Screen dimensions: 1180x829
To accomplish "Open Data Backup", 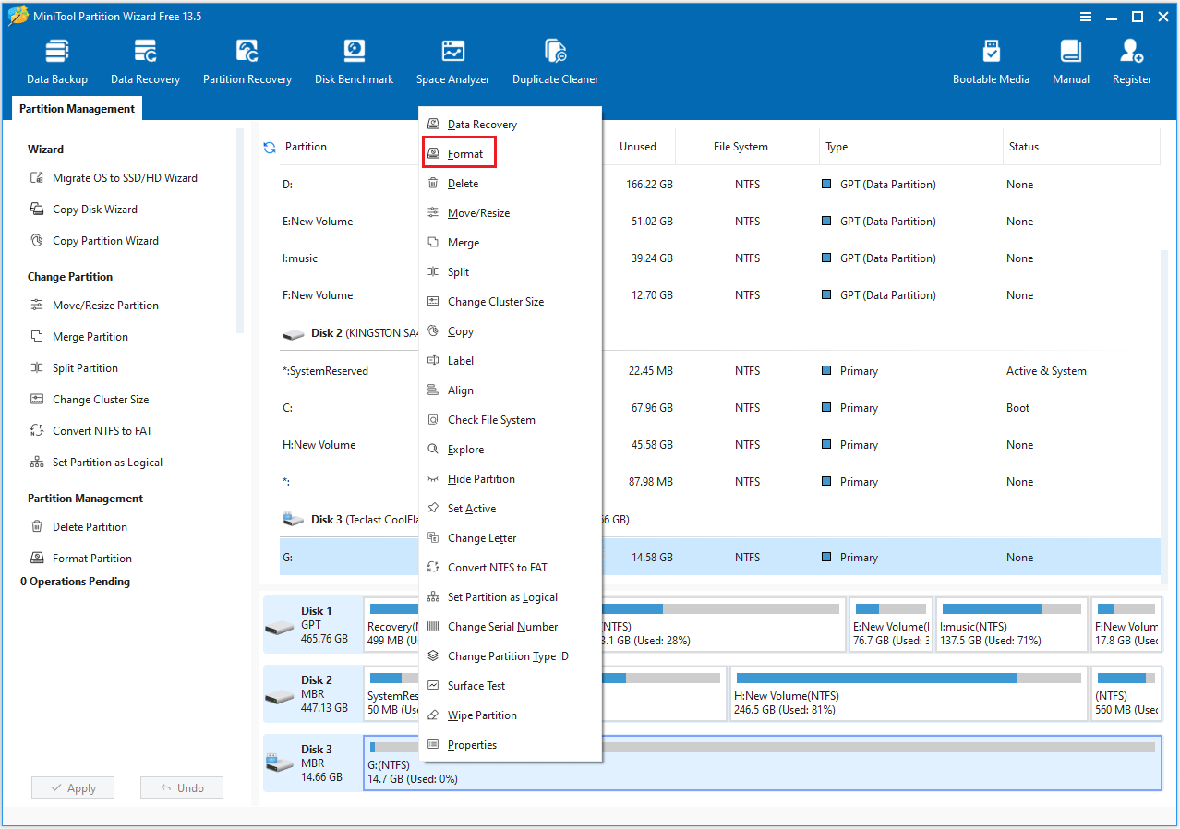I will [56, 60].
